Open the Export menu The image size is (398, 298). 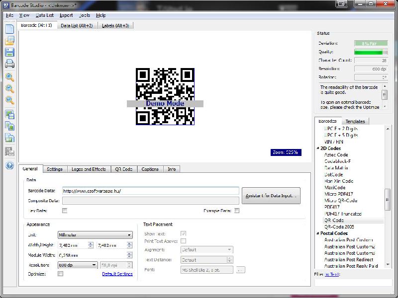pos(66,15)
